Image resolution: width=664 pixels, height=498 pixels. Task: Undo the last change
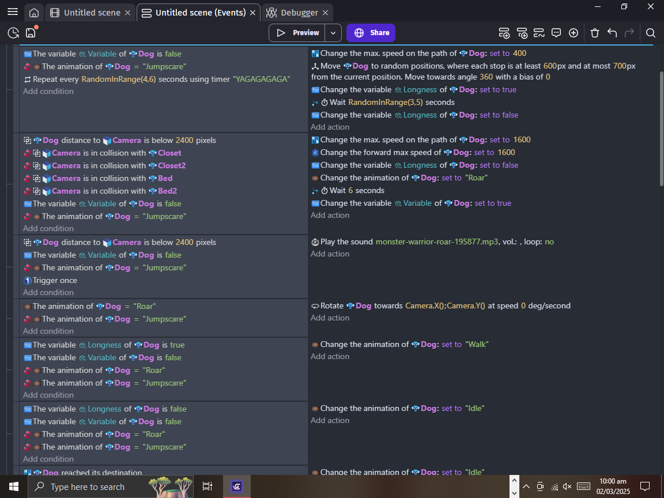coord(612,33)
